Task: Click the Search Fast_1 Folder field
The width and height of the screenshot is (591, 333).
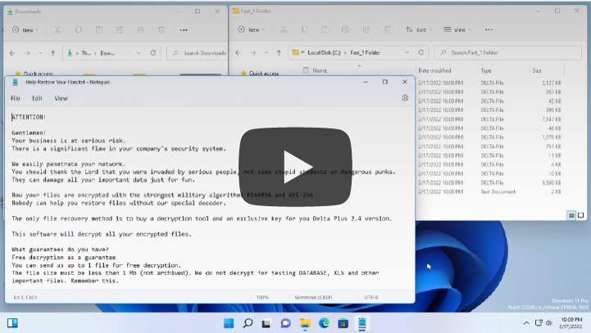Action: click(507, 52)
